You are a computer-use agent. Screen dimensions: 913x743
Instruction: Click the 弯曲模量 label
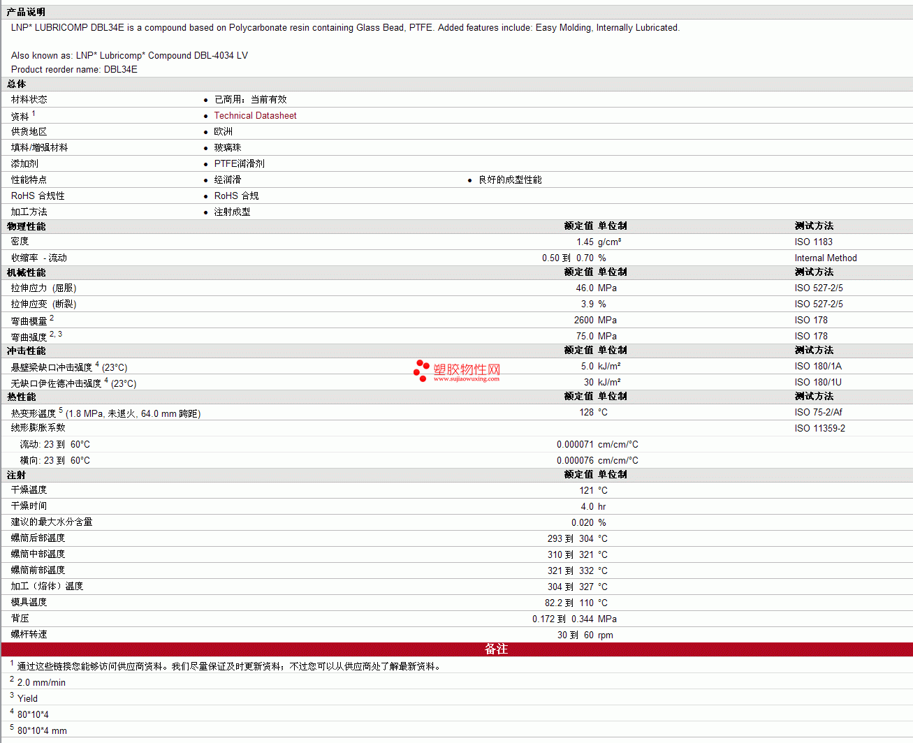pos(29,321)
